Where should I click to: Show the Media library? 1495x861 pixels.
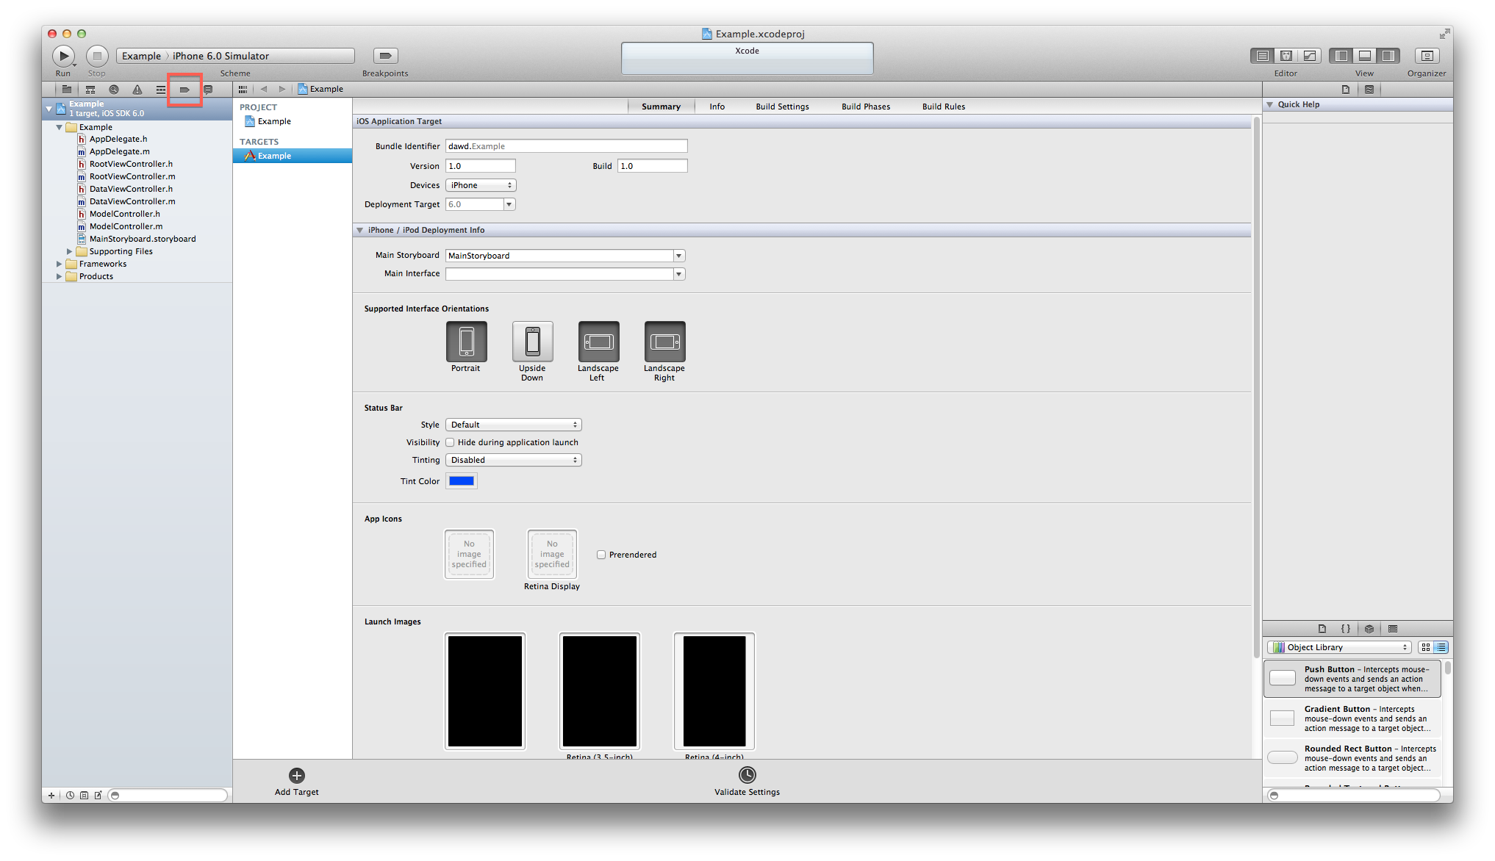(1393, 629)
